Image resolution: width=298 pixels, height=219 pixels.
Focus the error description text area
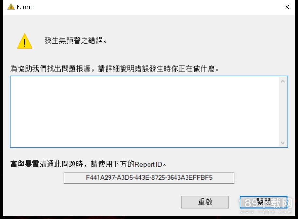(x=145, y=112)
